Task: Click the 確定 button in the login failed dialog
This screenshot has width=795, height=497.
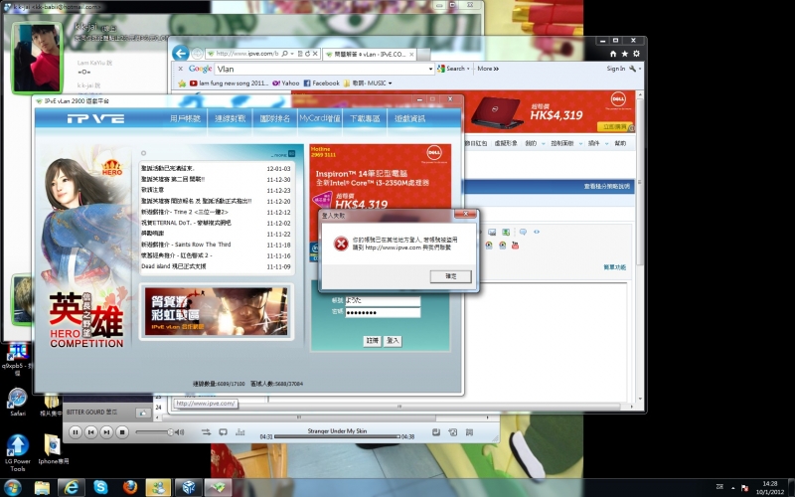Action: pyautogui.click(x=451, y=276)
